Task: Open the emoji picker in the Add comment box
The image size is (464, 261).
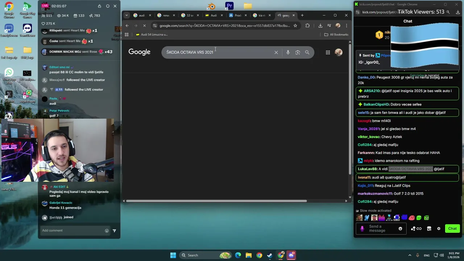Action: [107, 231]
